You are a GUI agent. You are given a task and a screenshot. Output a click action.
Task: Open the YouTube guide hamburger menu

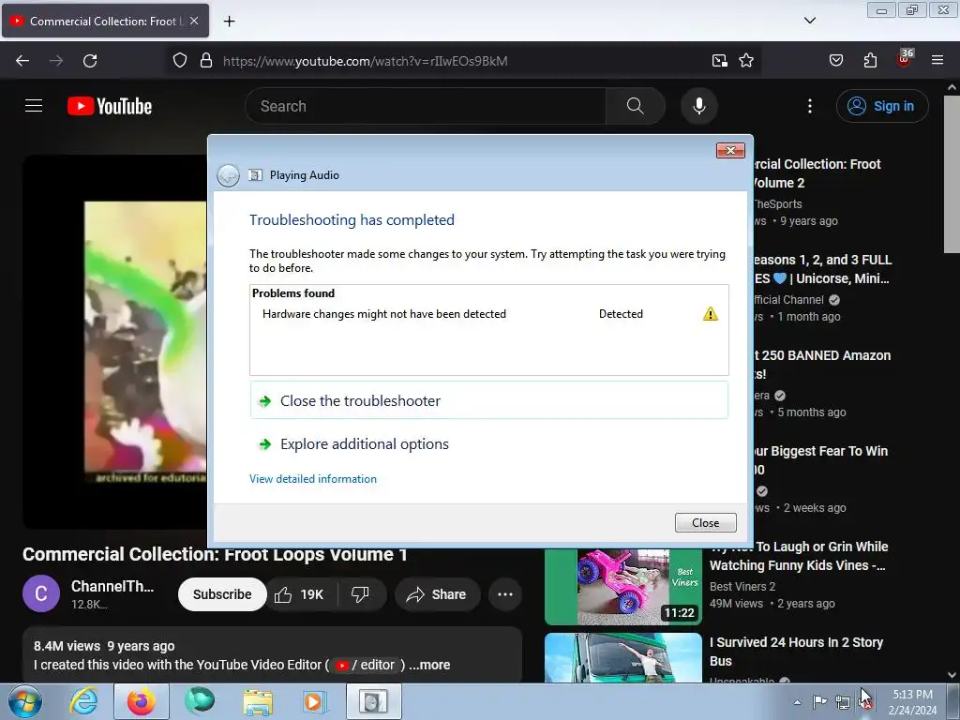pyautogui.click(x=34, y=106)
